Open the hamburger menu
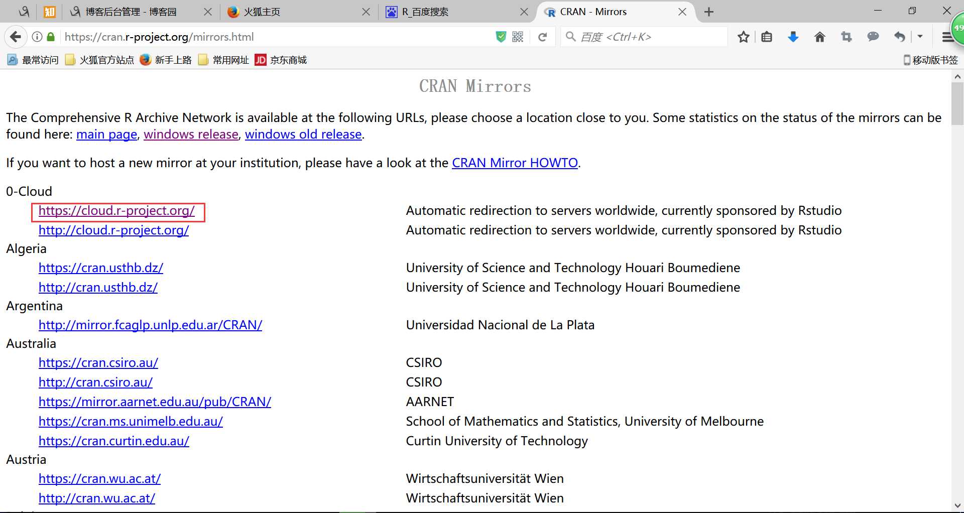964x513 pixels. coord(946,37)
